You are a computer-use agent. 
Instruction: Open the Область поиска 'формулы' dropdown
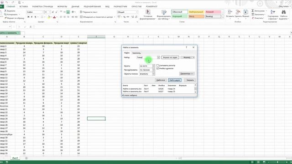pos(153,74)
